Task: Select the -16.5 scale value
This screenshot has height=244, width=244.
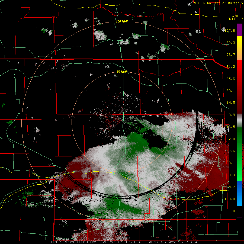Action: coord(230,127)
